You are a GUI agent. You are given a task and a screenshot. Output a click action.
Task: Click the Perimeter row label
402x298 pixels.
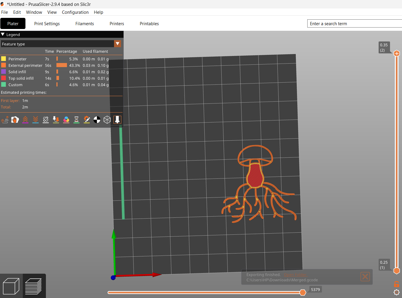point(17,59)
